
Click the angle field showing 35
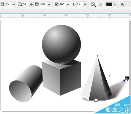point(8,4)
